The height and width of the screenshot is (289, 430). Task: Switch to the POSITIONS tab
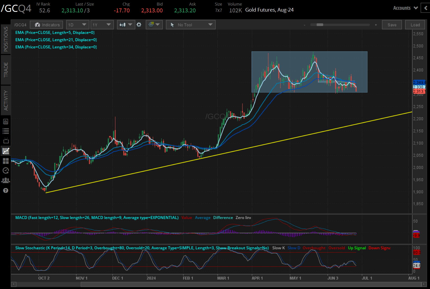click(x=6, y=39)
